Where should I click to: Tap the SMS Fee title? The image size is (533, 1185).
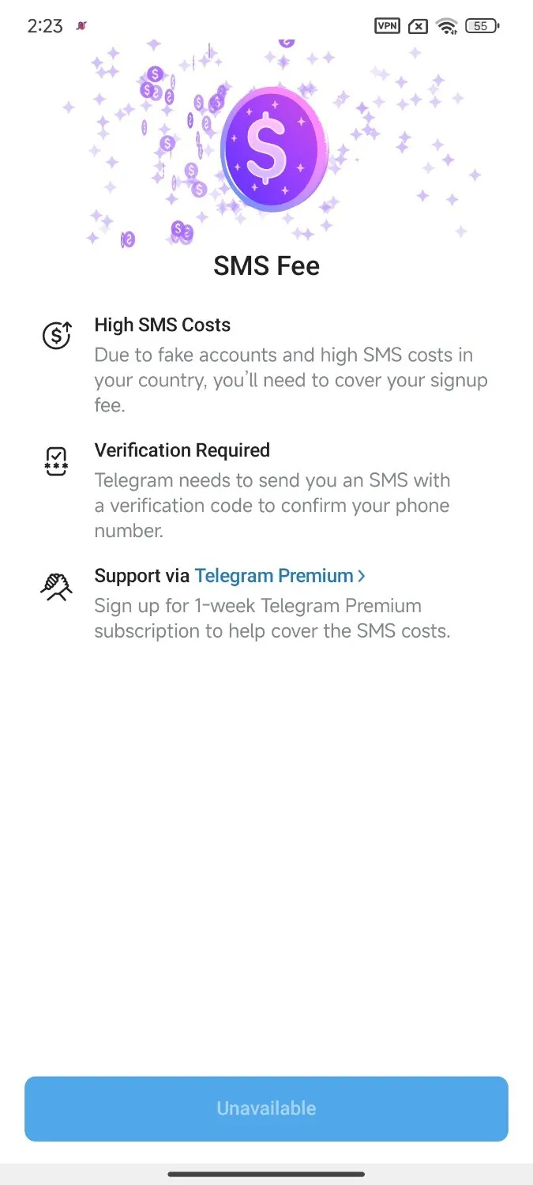(267, 265)
